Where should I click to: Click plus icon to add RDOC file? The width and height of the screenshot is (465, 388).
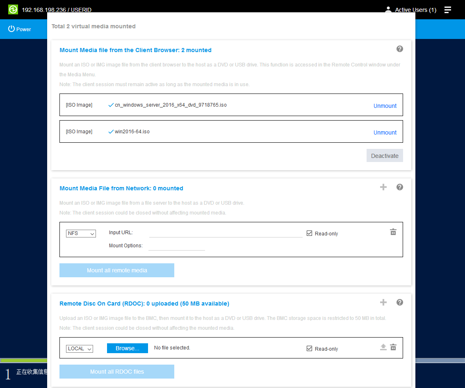[383, 302]
